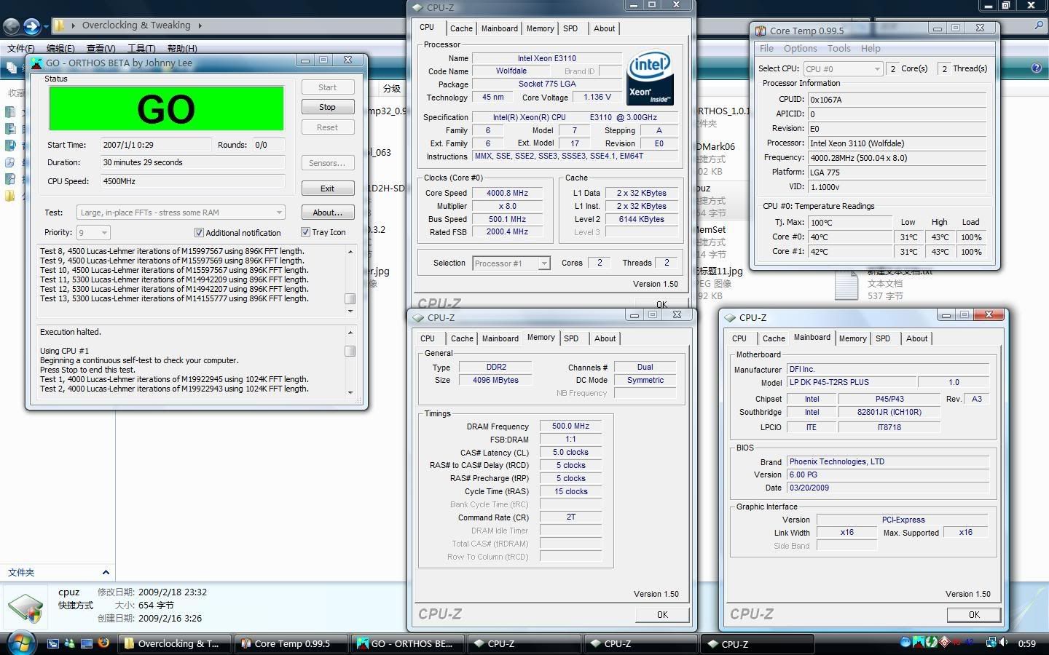Click the cpuz file icon in details pane

tap(25, 607)
